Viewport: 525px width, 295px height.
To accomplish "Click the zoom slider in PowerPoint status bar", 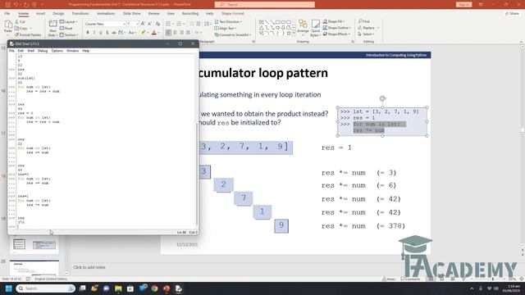I will coord(492,279).
